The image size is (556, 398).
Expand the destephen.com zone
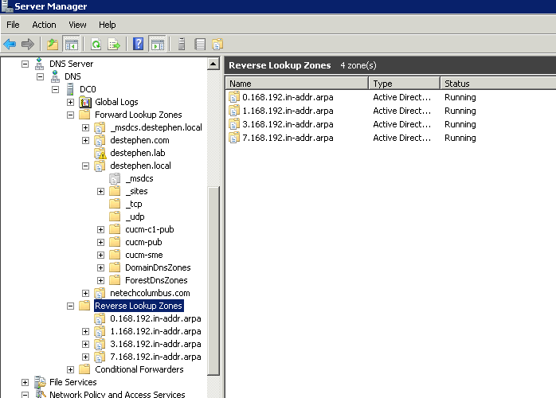point(85,141)
